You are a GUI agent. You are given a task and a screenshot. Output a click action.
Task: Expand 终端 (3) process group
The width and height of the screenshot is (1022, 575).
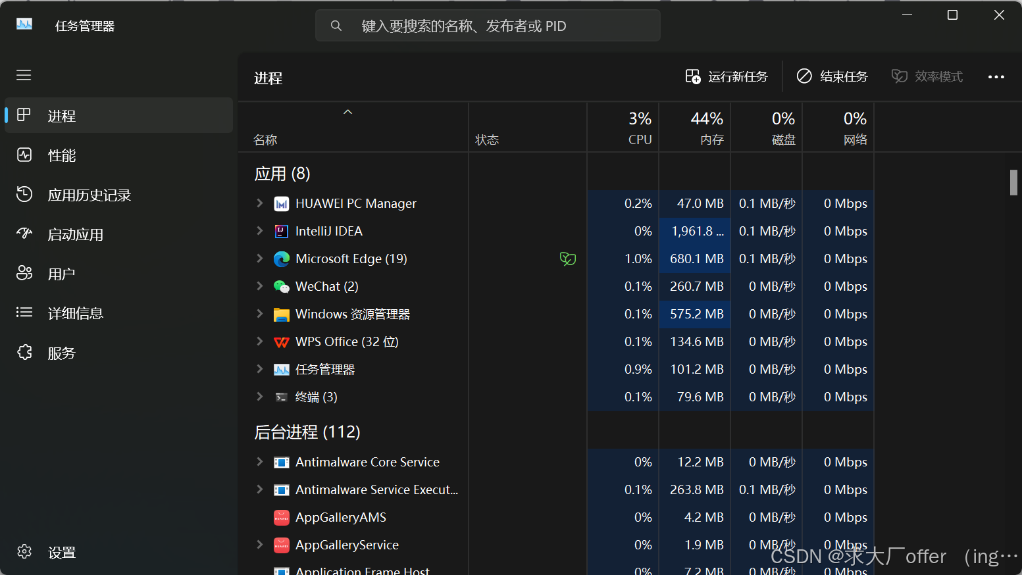(259, 397)
